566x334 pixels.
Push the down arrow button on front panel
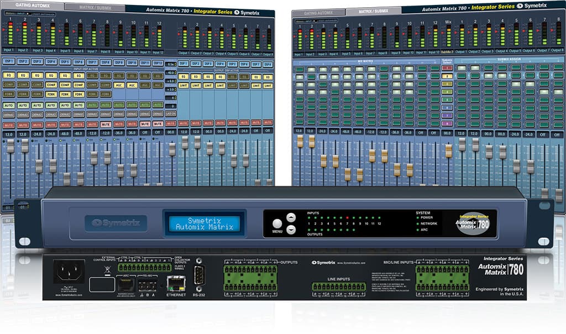(x=291, y=229)
